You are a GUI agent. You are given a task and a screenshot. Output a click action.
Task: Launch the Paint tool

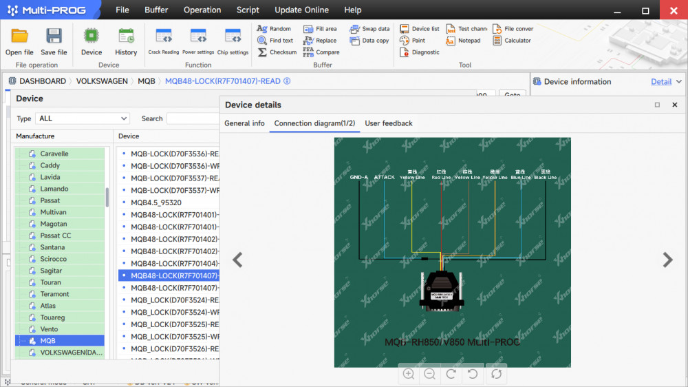pos(412,41)
